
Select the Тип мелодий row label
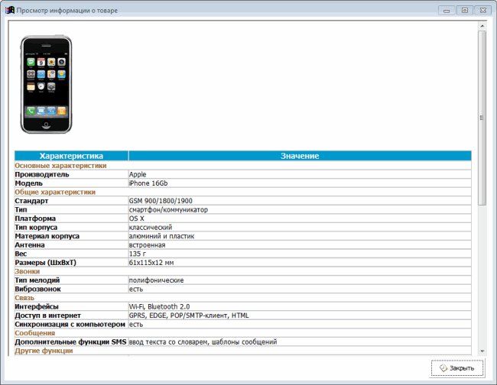37,280
